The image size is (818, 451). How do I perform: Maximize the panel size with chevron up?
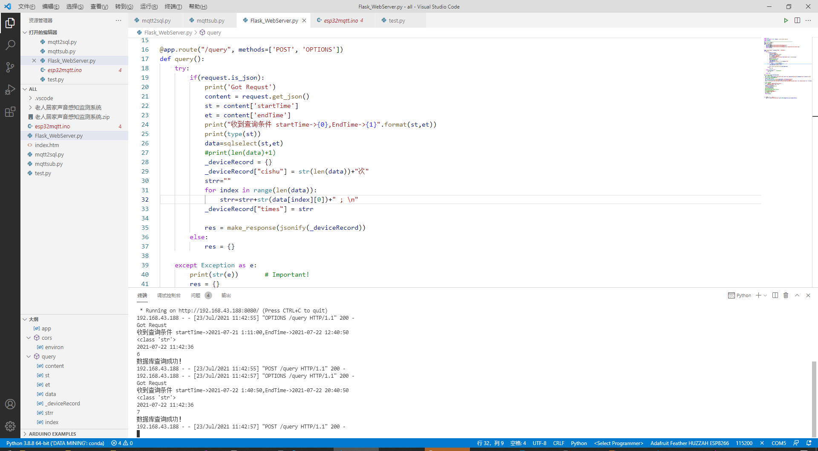[797, 295]
